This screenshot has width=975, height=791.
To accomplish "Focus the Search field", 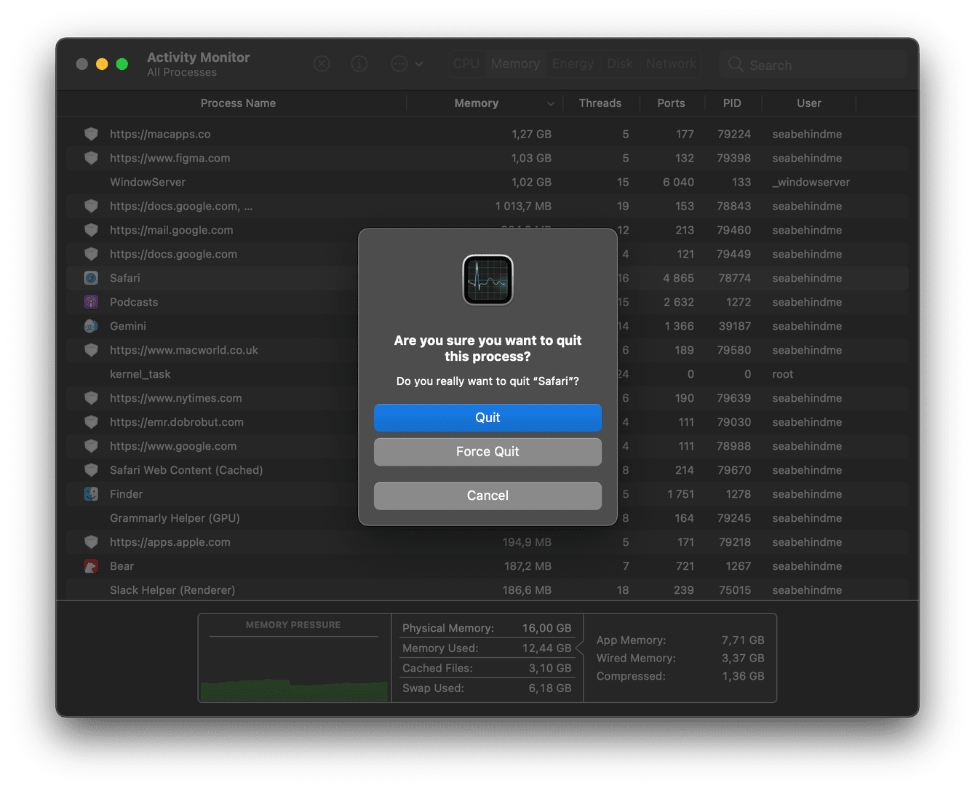I will click(x=813, y=65).
